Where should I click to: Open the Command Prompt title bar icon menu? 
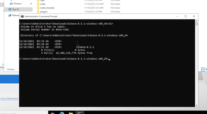22,16
